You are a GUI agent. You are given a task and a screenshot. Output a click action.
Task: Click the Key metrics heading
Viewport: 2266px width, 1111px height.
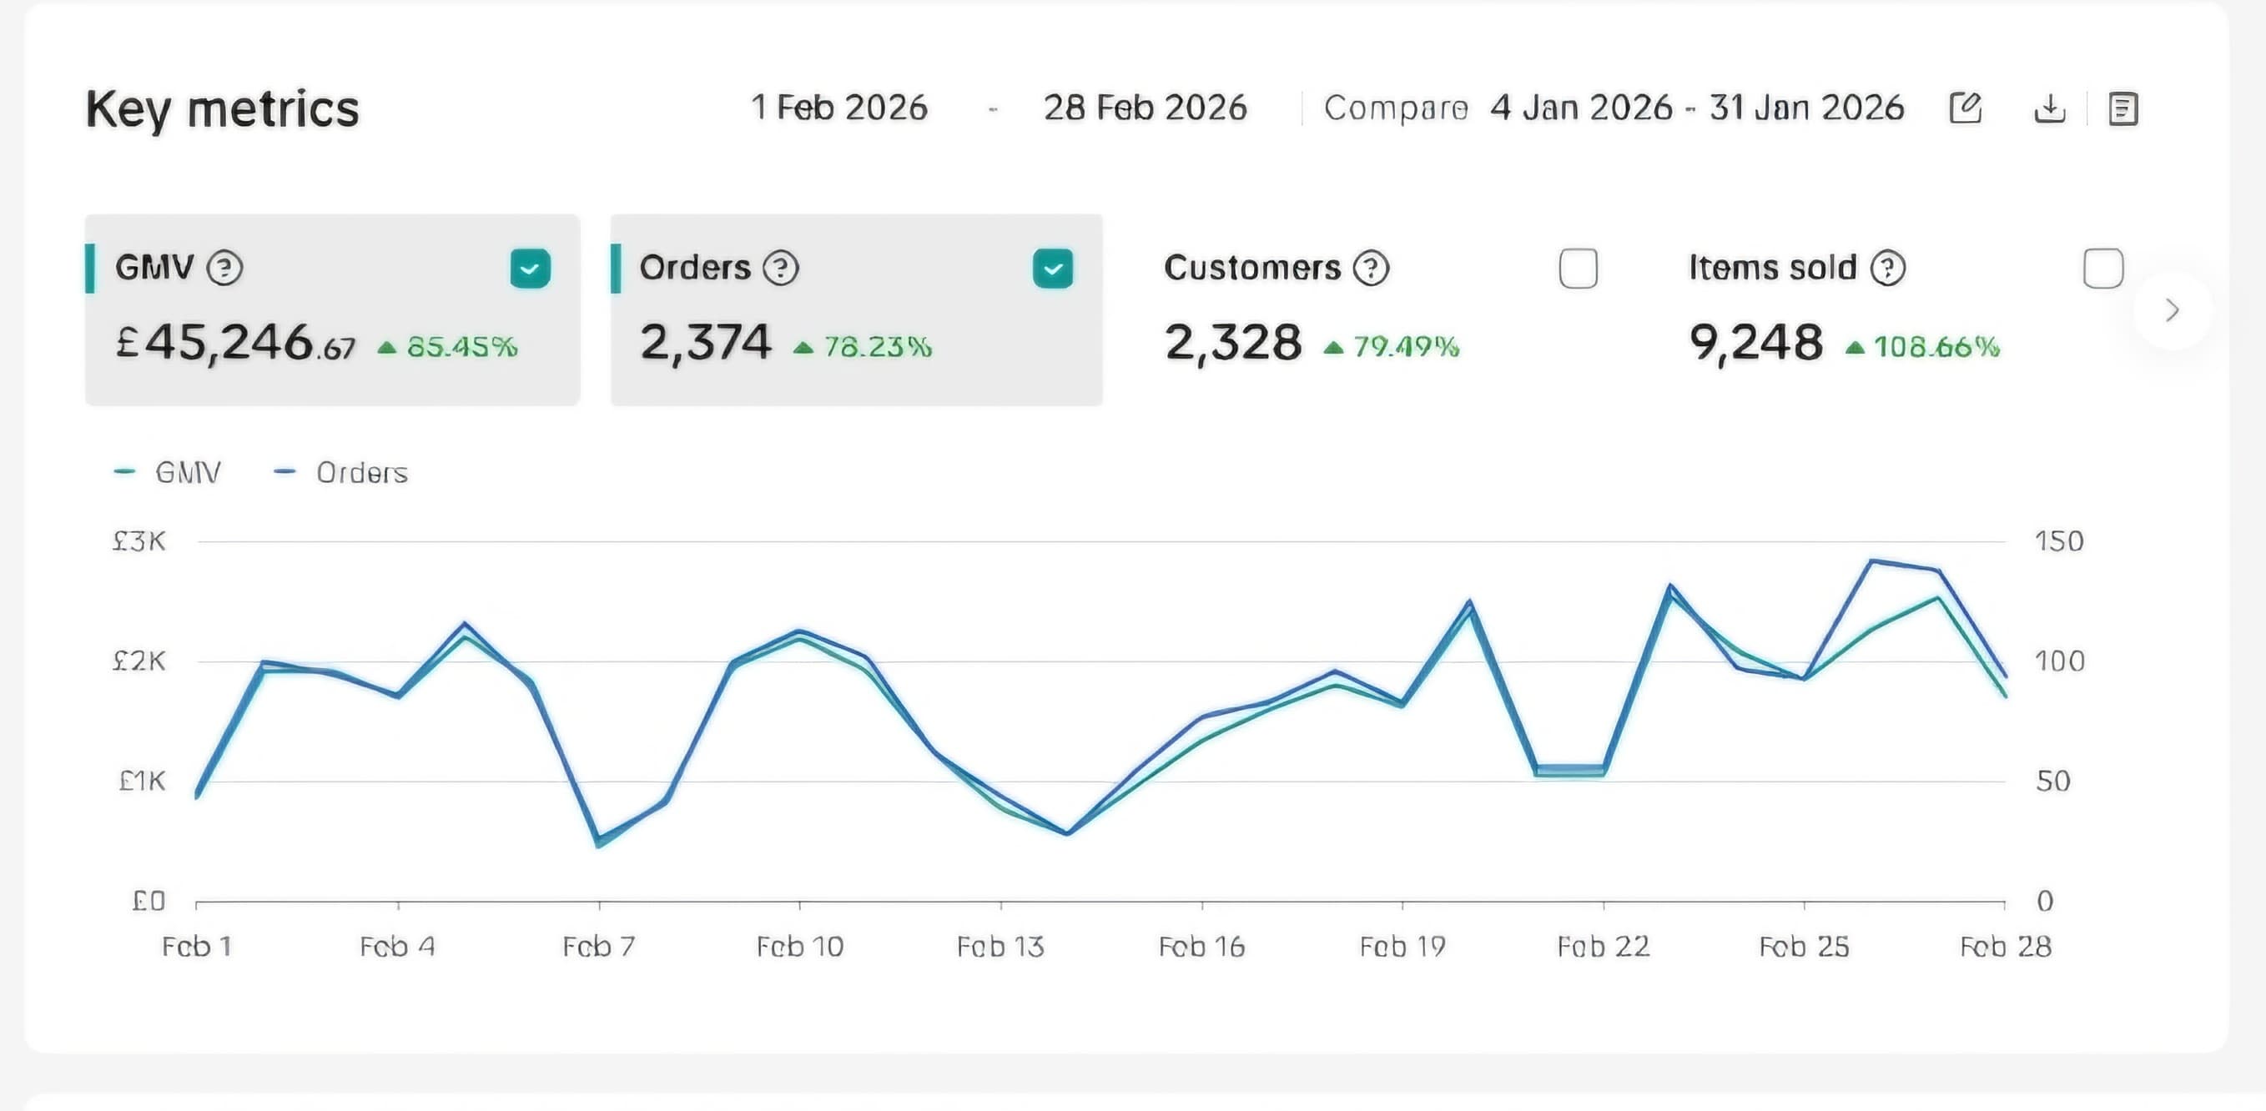click(x=223, y=109)
